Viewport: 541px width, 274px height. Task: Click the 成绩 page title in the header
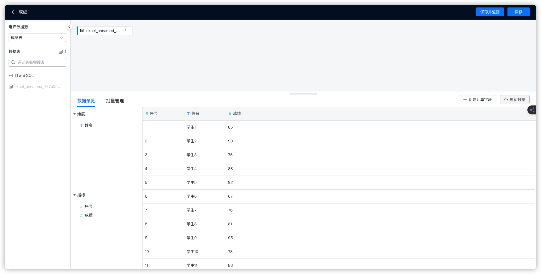point(23,12)
